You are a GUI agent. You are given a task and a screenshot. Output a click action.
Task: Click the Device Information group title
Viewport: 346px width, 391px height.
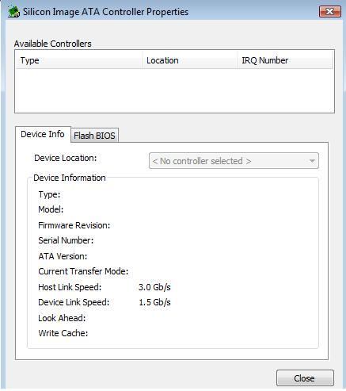click(70, 178)
